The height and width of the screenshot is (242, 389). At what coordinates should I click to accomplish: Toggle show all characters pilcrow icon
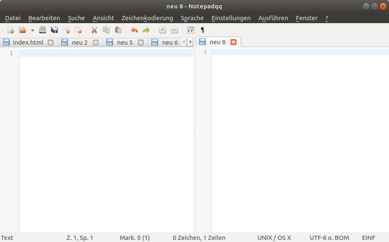point(202,30)
